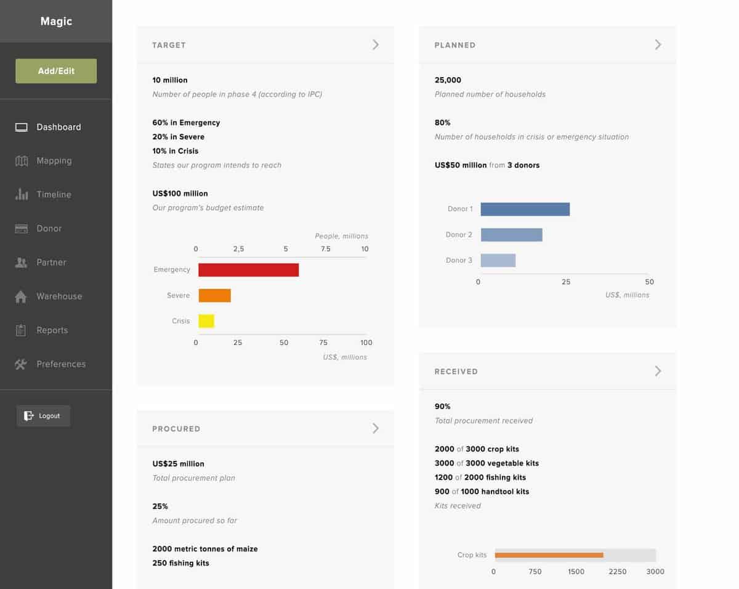Click the Donor 1 bar
Image resolution: width=739 pixels, height=589 pixels.
point(525,209)
